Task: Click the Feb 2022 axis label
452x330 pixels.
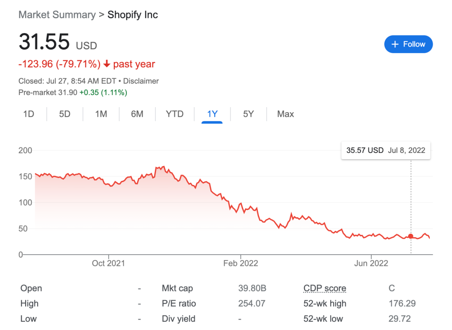Action: 240,263
